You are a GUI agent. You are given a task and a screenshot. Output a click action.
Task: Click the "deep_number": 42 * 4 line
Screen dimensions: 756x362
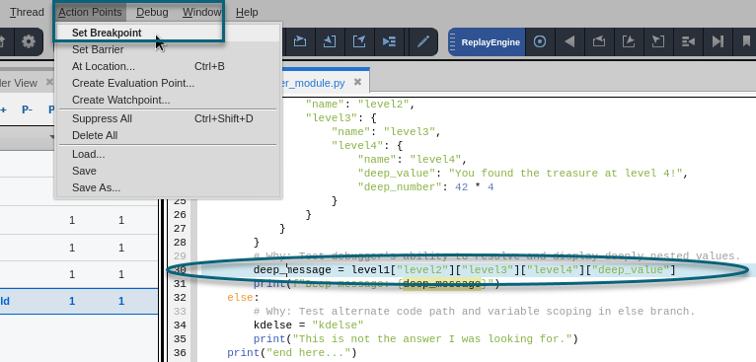pos(425,187)
